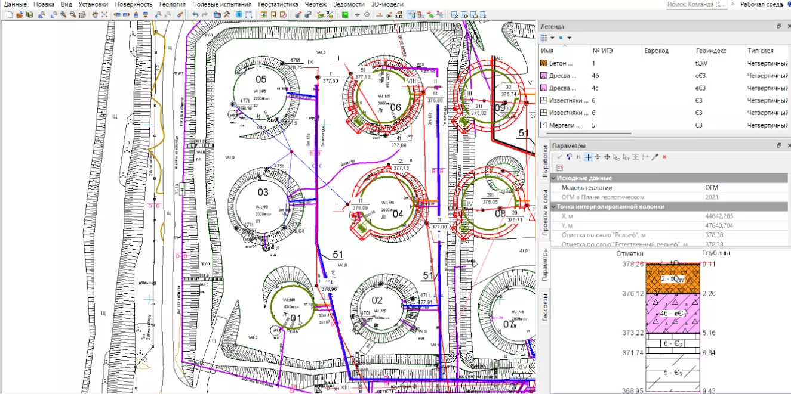
Task: Click the command search input field
Action: click(x=697, y=4)
